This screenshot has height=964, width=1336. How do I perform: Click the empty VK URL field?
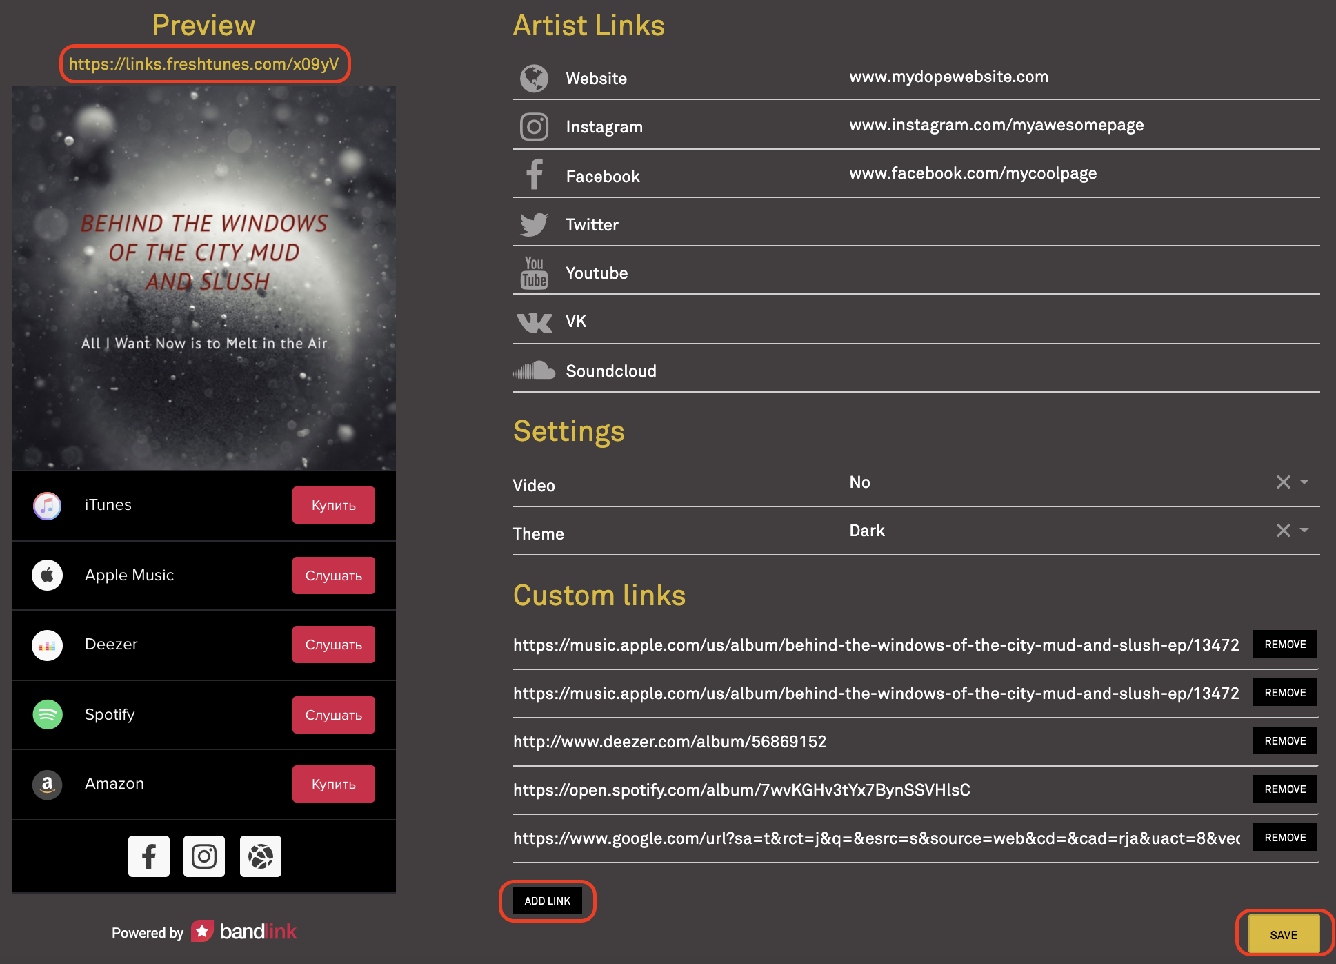1084,322
